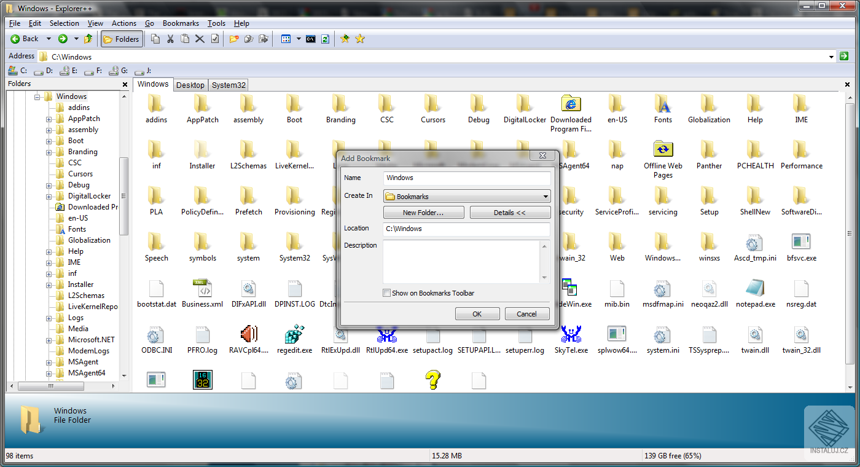Image resolution: width=860 pixels, height=467 pixels.
Task: Click the Refresh toolbar icon
Action: click(x=325, y=39)
